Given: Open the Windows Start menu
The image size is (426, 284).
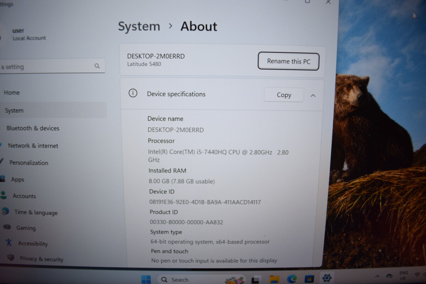Looking at the screenshot, I should click(146, 279).
